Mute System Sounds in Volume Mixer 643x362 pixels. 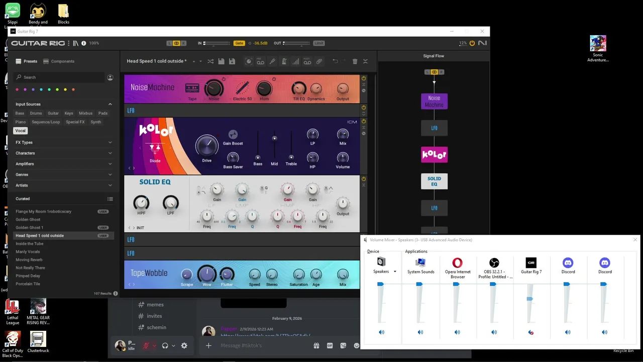[x=420, y=332]
